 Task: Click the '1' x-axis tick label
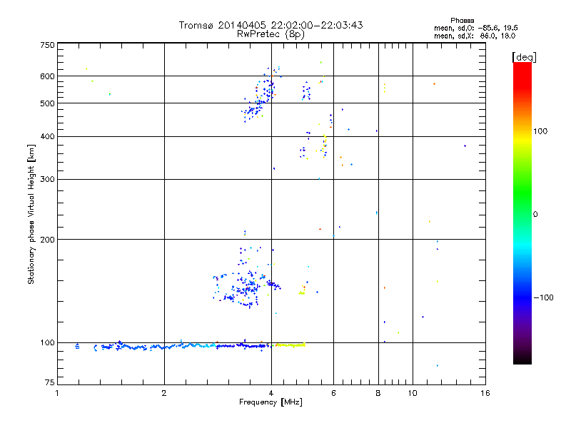[57, 393]
